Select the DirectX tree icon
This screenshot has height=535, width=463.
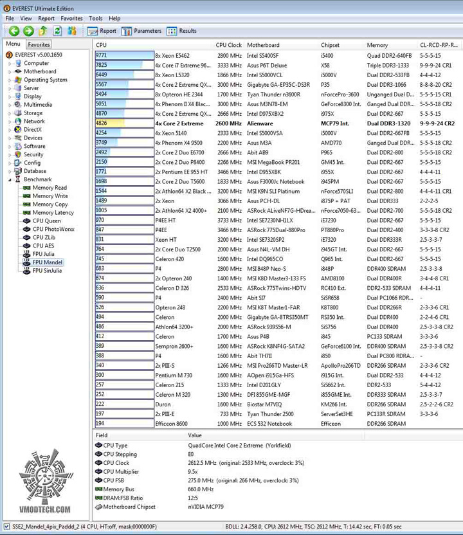pos(18,129)
